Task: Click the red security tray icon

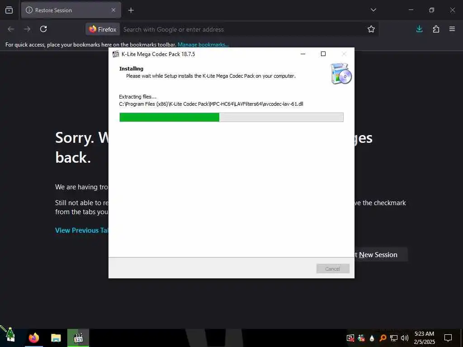Action: tap(350, 338)
